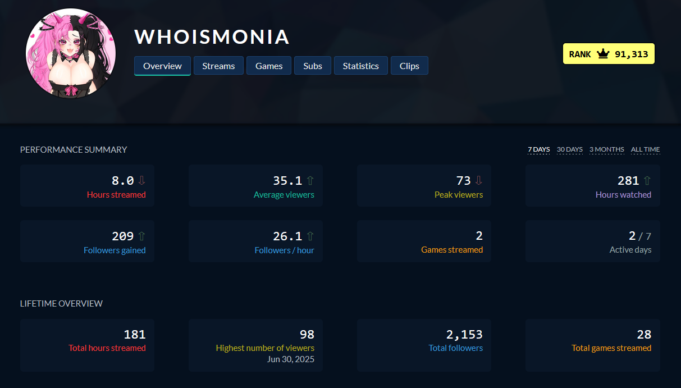Click the 2 / 7 active days value

click(640, 236)
